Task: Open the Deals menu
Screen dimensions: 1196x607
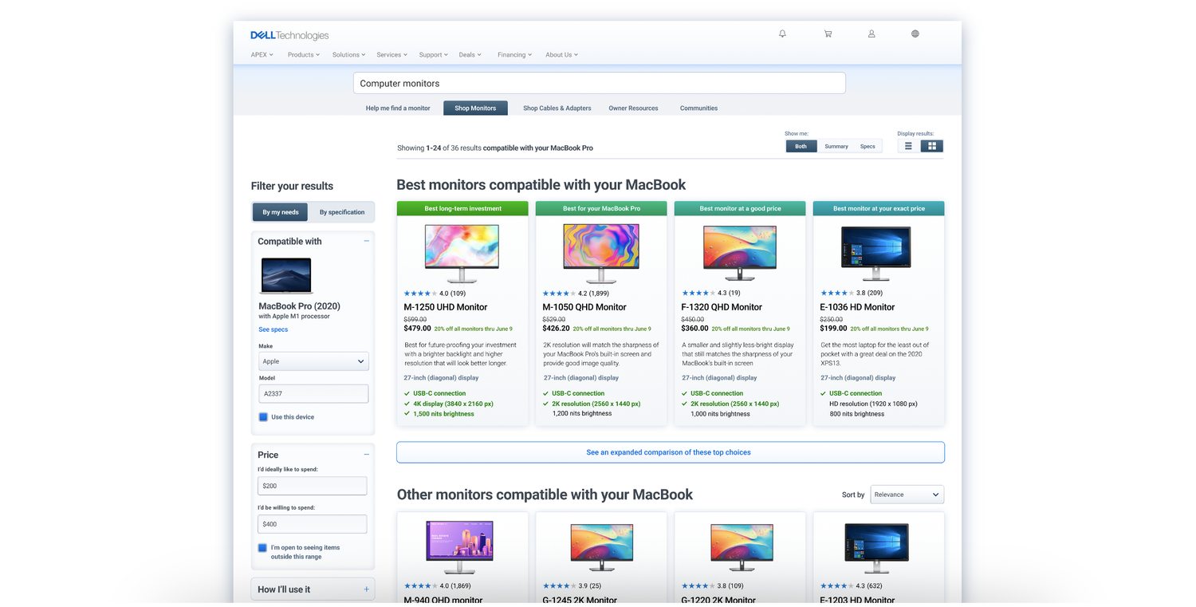Action: [470, 55]
